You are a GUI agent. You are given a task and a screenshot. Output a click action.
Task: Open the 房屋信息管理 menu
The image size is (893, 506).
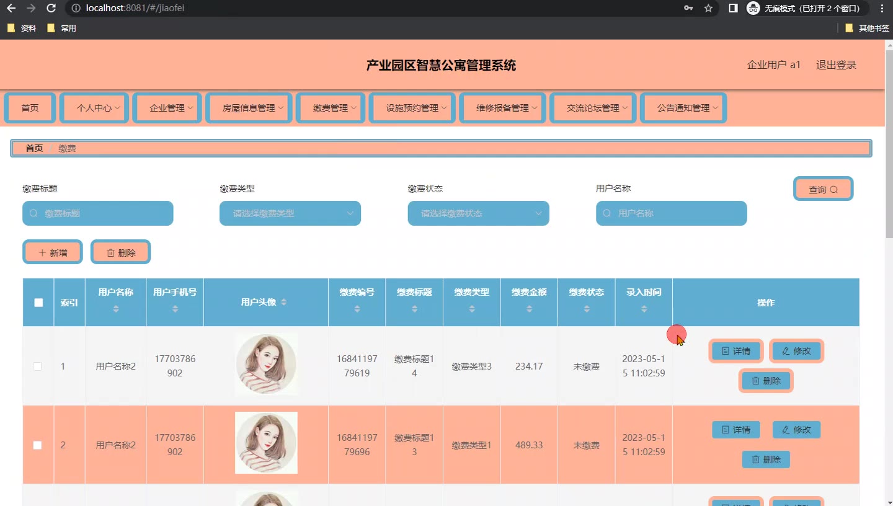click(x=253, y=108)
